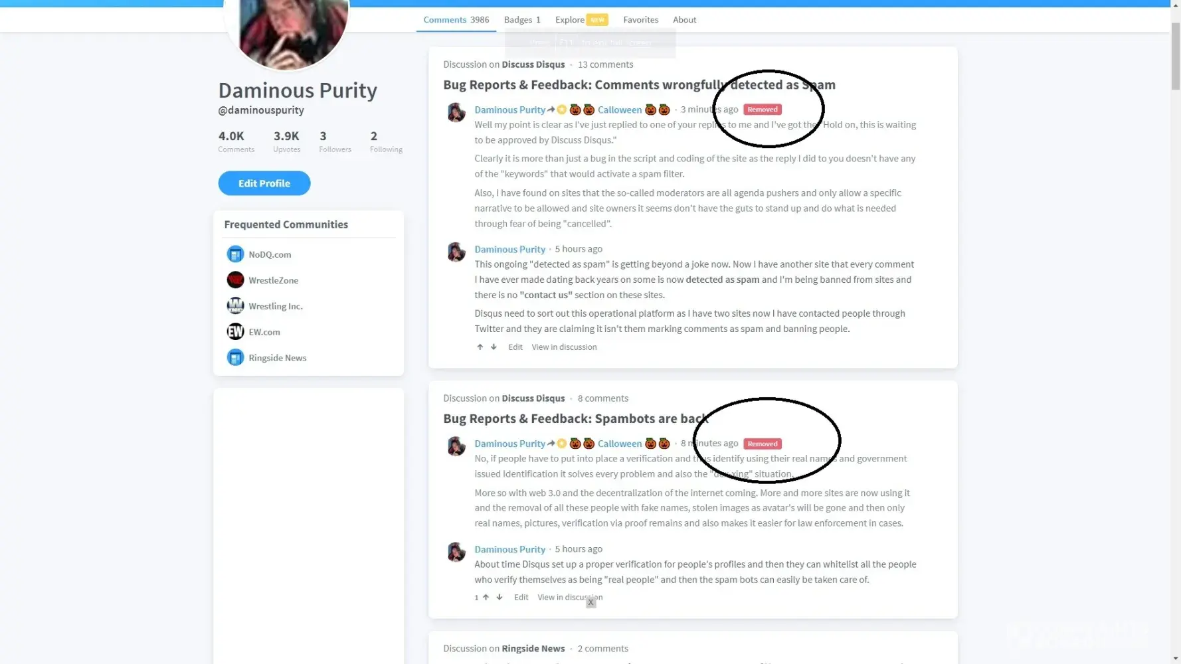
Task: Click View in discussion under first thread
Action: (564, 347)
